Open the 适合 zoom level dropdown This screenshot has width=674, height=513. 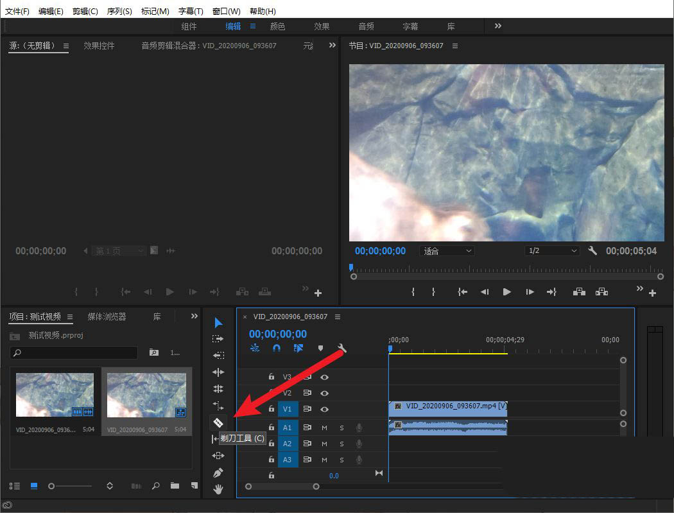(x=447, y=251)
